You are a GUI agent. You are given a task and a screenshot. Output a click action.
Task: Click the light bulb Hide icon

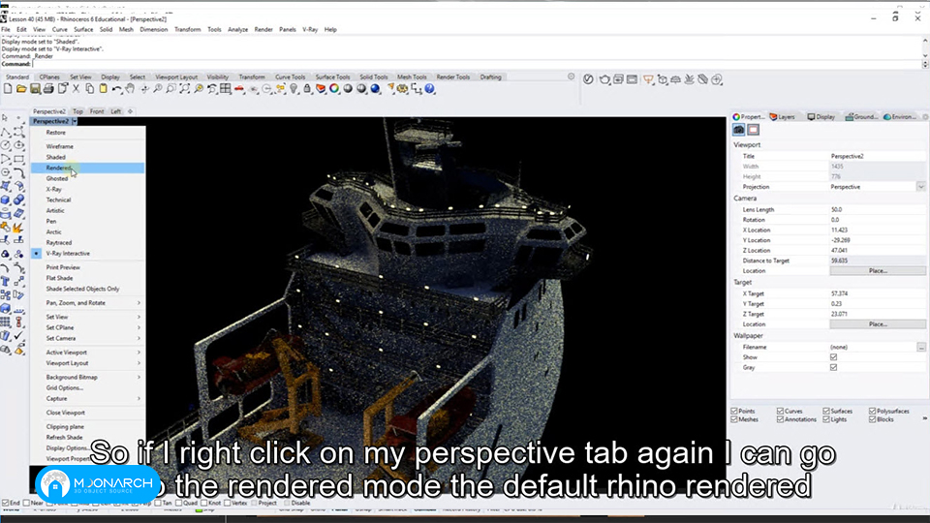tap(294, 89)
